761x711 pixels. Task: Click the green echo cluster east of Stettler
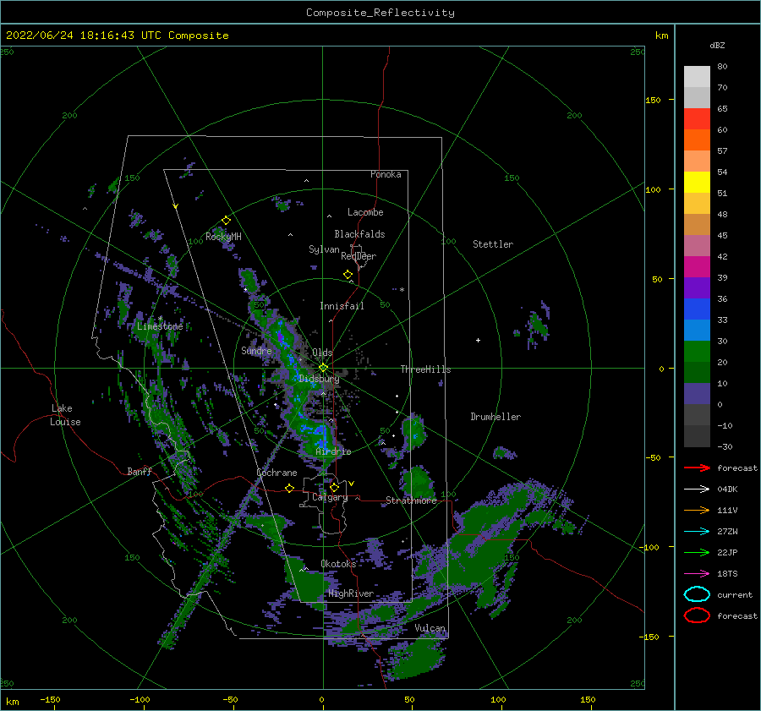537,324
